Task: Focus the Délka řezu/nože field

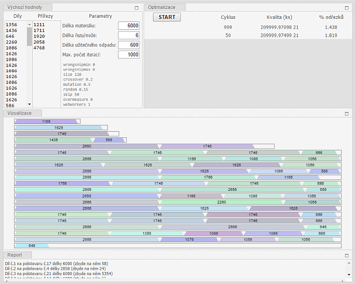Action: pyautogui.click(x=128, y=35)
